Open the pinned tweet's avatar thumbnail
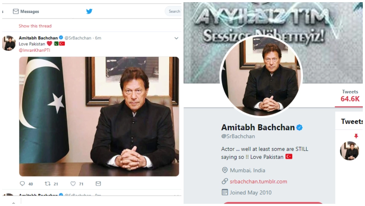The width and height of the screenshot is (365, 206). tap(349, 151)
